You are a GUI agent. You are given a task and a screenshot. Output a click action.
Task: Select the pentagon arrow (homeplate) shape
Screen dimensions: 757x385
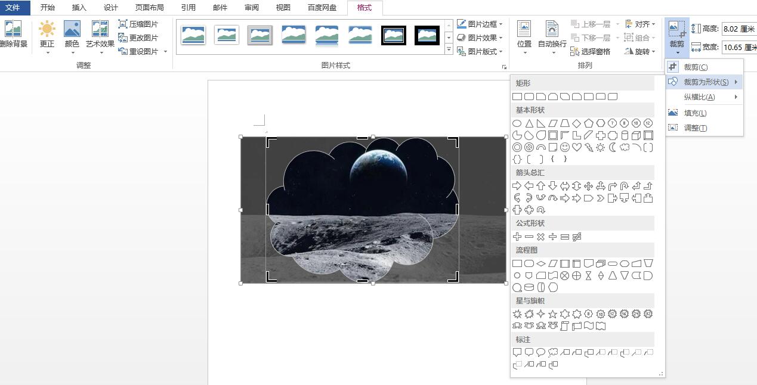coord(589,198)
